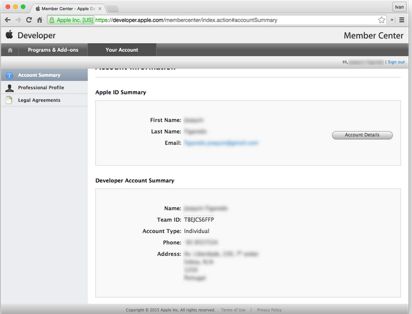Select the Member Center browser tab
The width and height of the screenshot is (412, 314).
coord(68,9)
